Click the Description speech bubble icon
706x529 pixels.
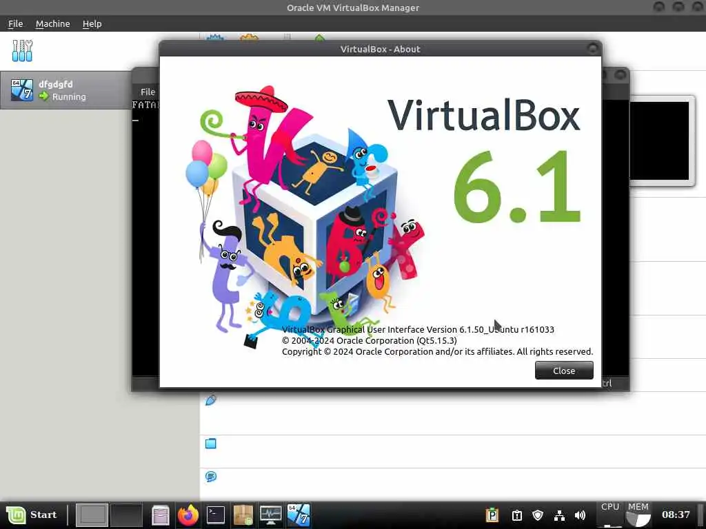[211, 477]
